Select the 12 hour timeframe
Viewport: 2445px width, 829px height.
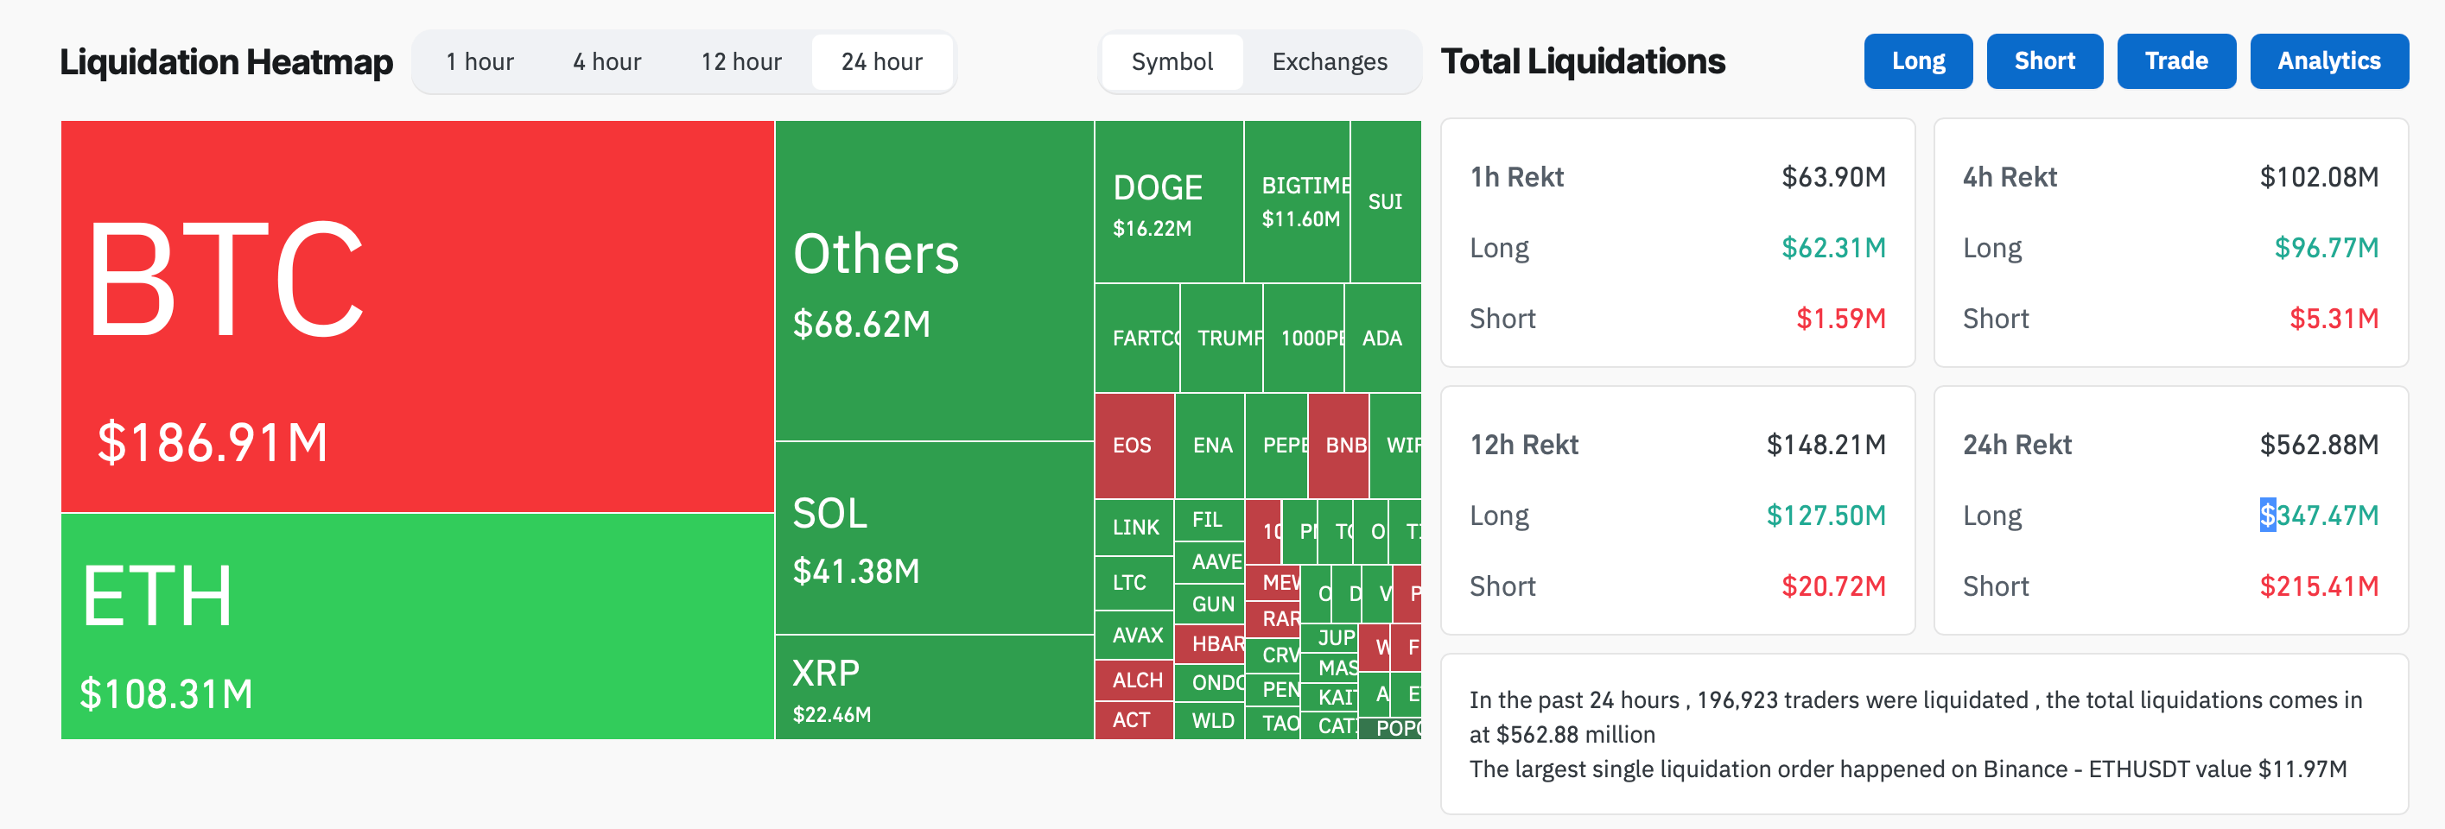(x=740, y=61)
